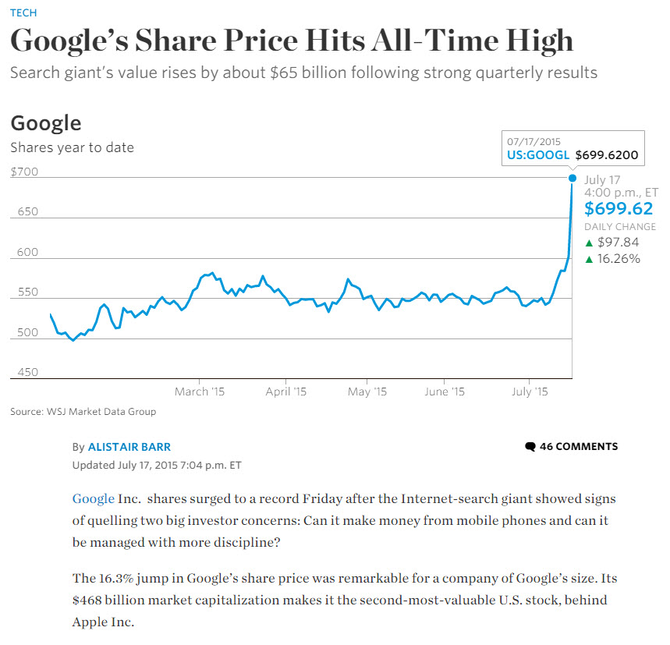Click the US:GOOGL ticker in tooltip
670x645 pixels.
[x=537, y=155]
